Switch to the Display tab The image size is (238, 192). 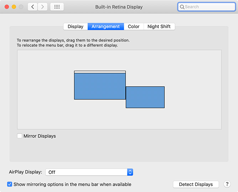click(76, 27)
